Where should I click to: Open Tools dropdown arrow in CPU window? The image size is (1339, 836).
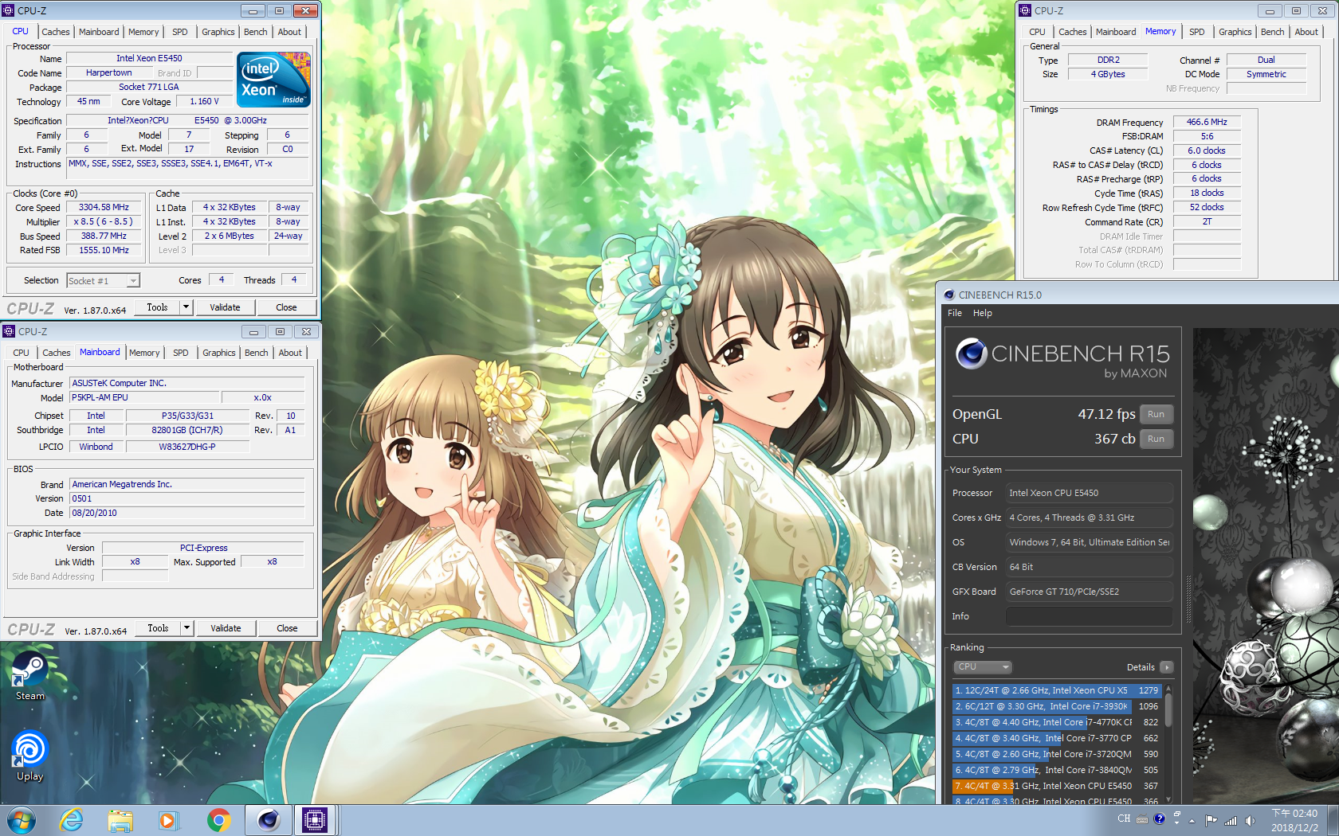[x=186, y=307]
